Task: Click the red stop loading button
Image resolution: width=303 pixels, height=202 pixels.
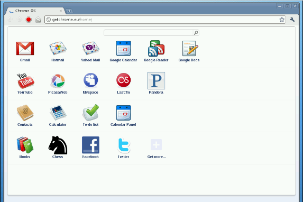Action: pyautogui.click(x=29, y=20)
